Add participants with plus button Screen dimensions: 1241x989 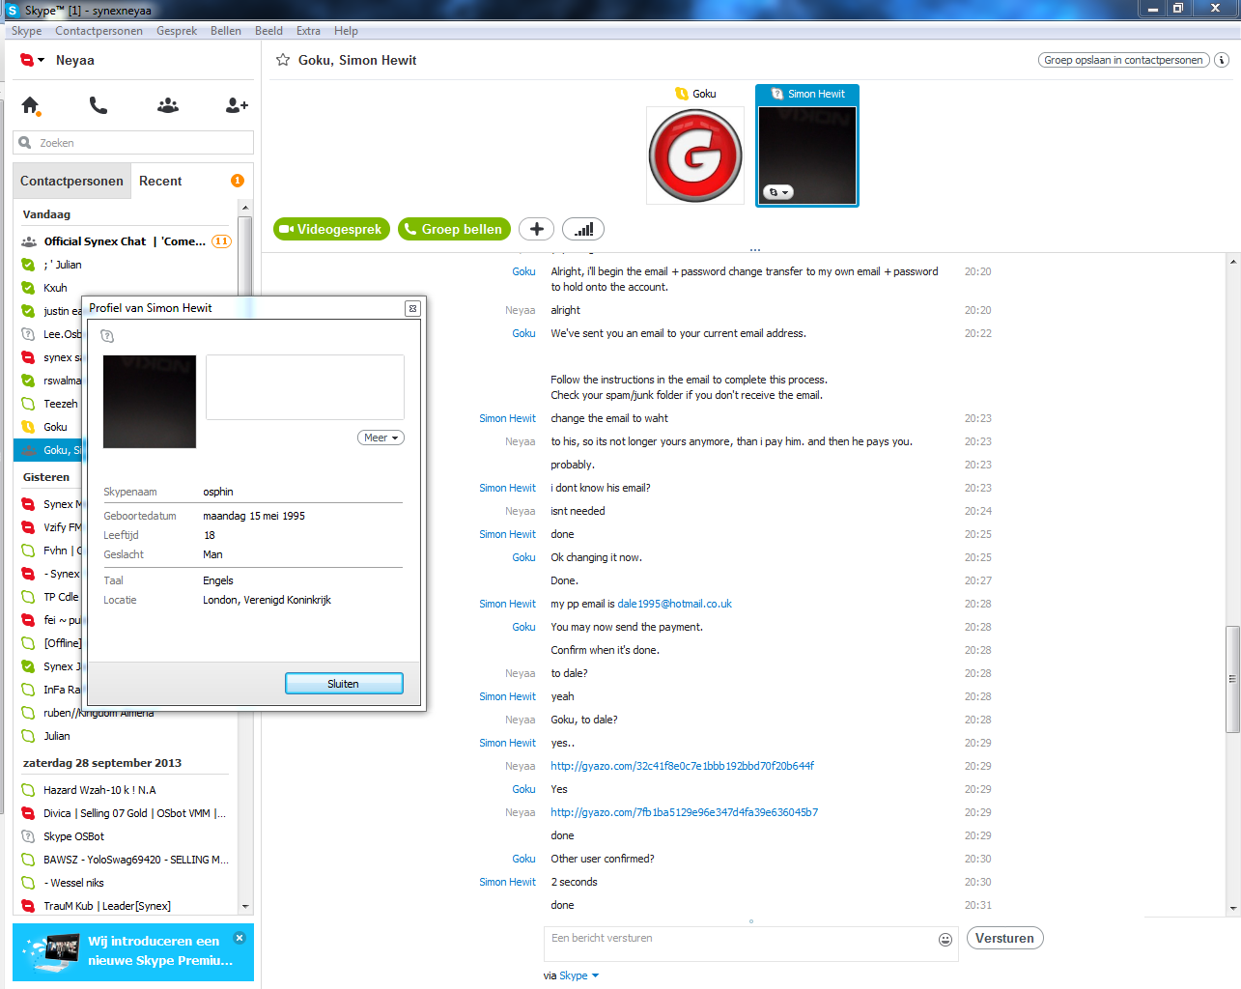[537, 229]
